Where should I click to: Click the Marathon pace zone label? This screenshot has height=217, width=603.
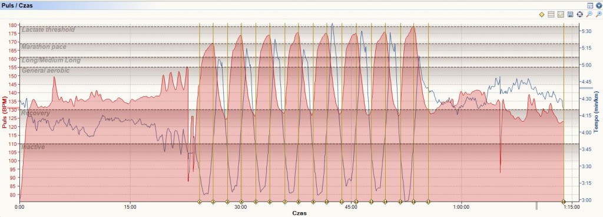(44, 47)
